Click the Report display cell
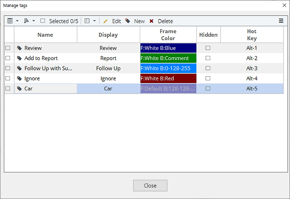 [108, 58]
